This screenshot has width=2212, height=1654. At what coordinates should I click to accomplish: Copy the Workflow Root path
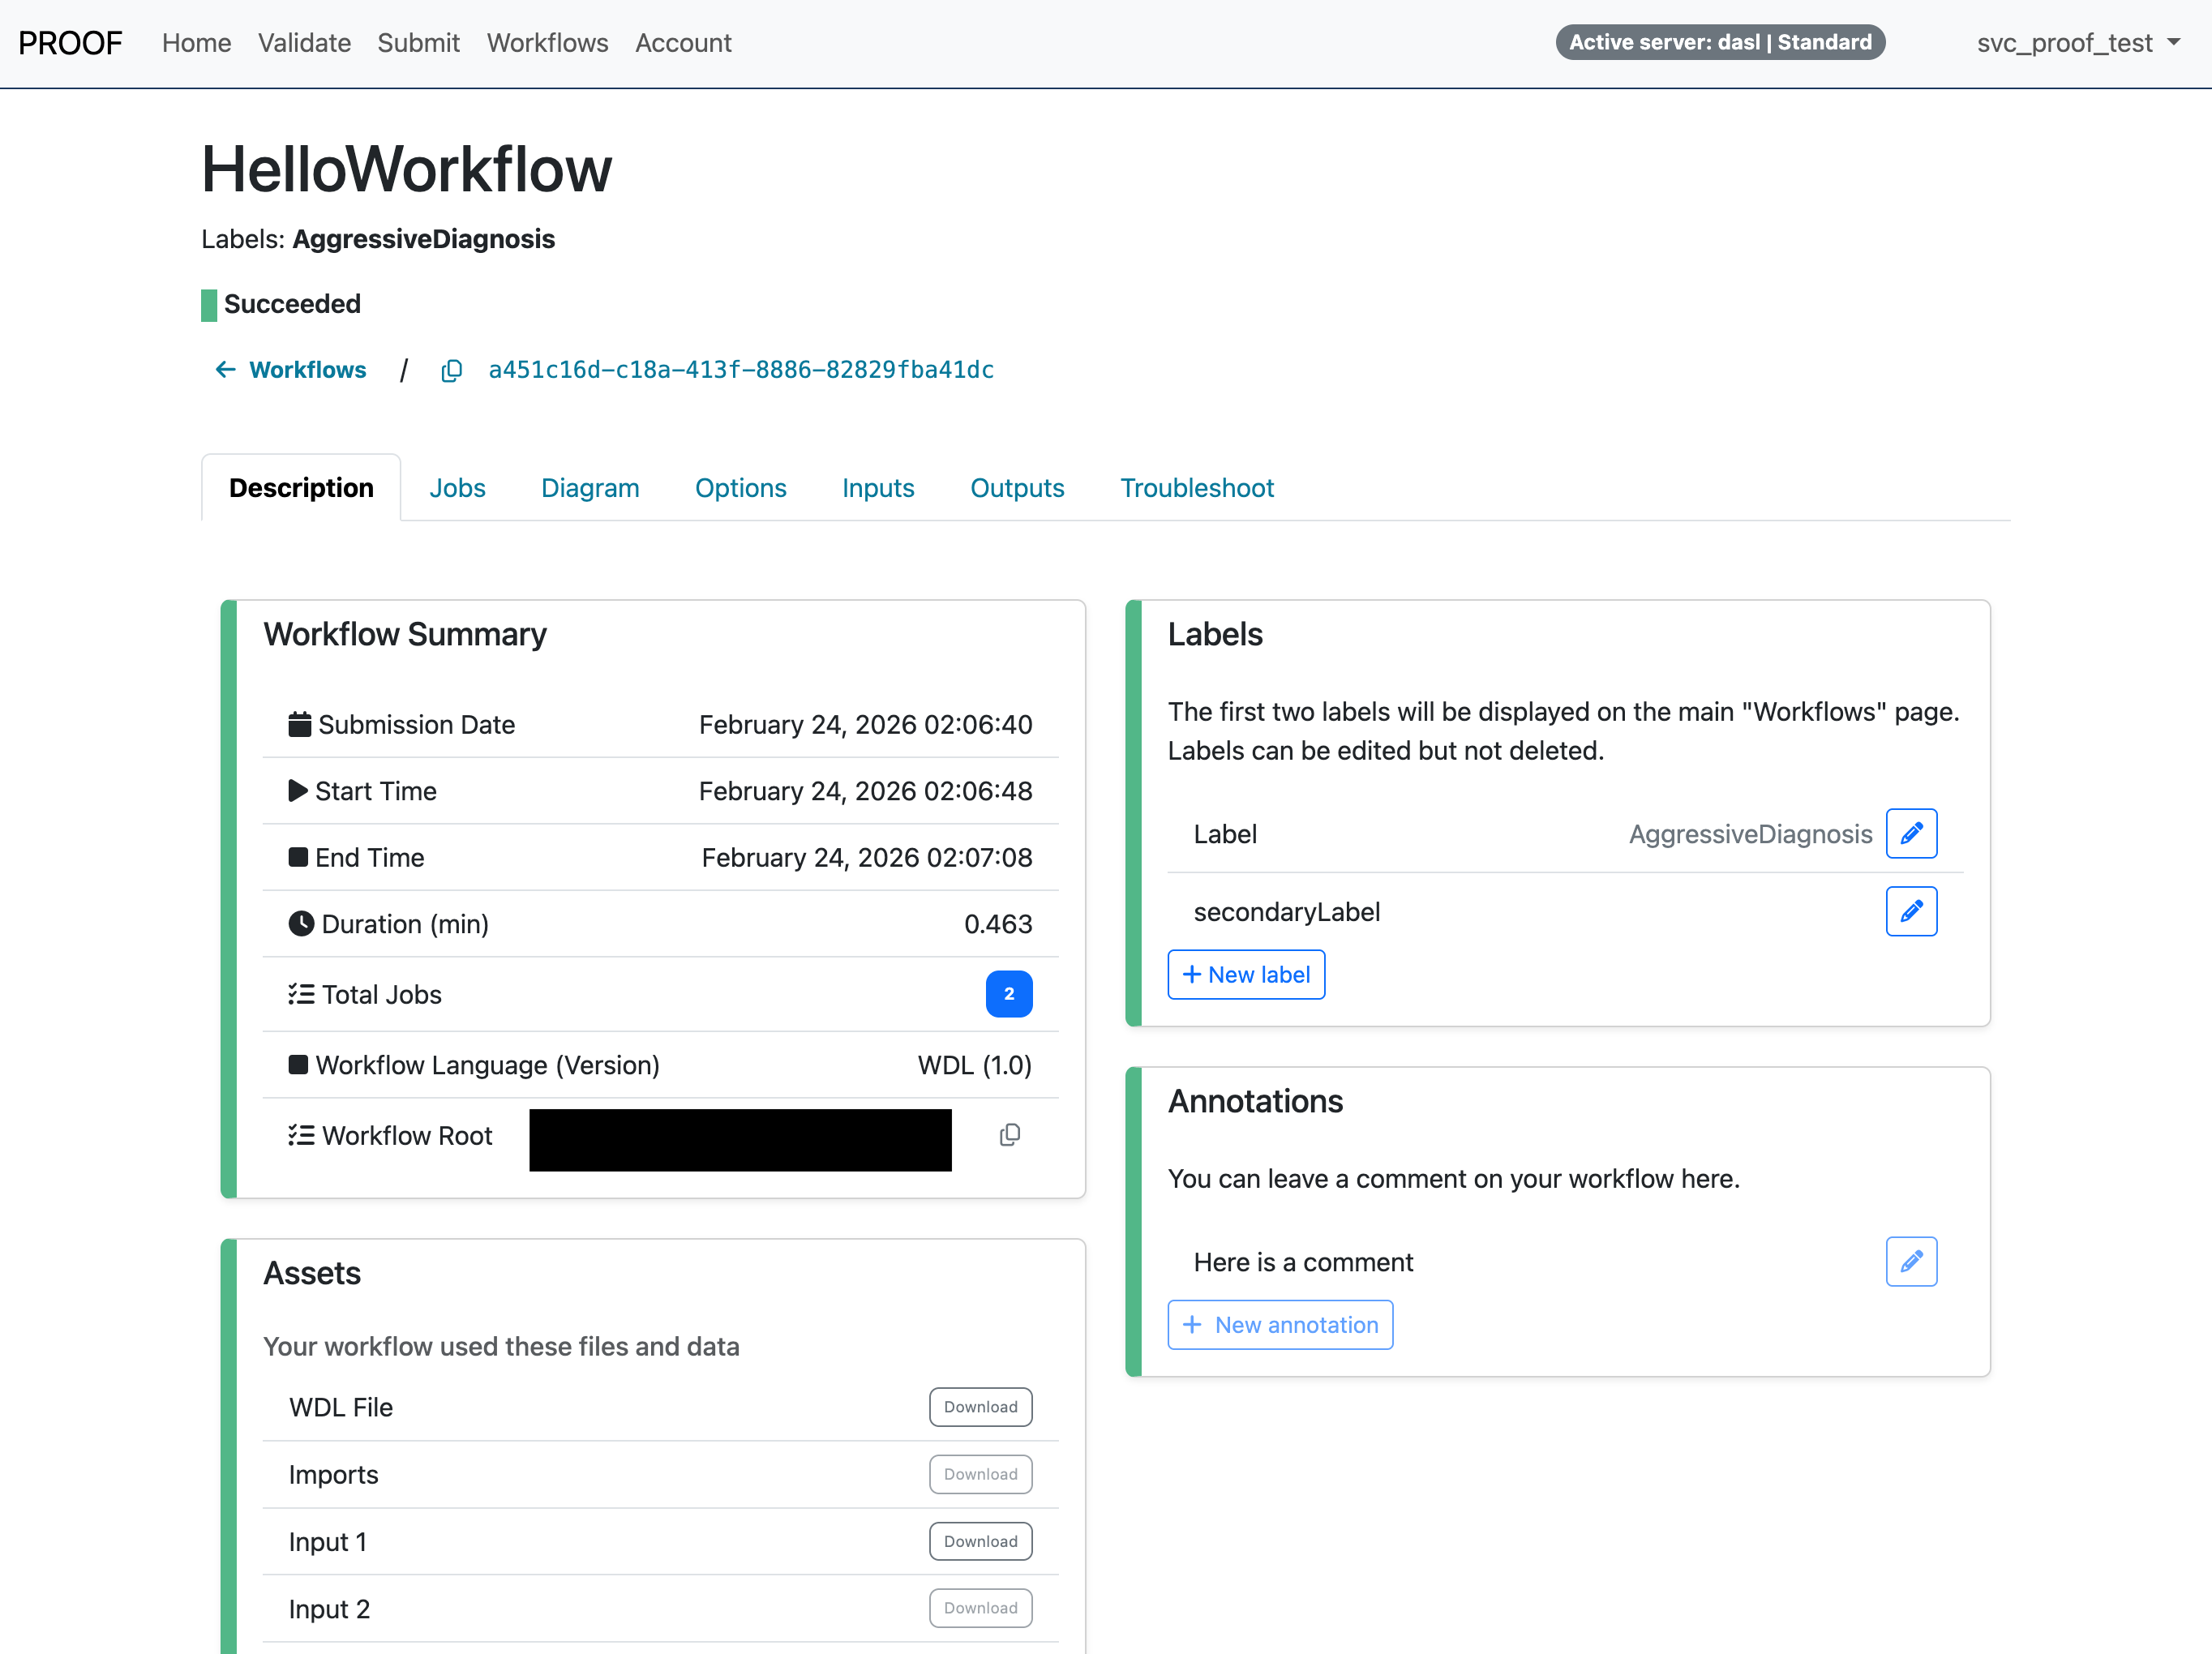1009,1135
